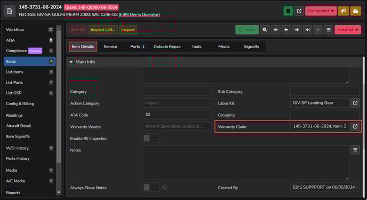Click the Inspect Left... tag

point(103,30)
